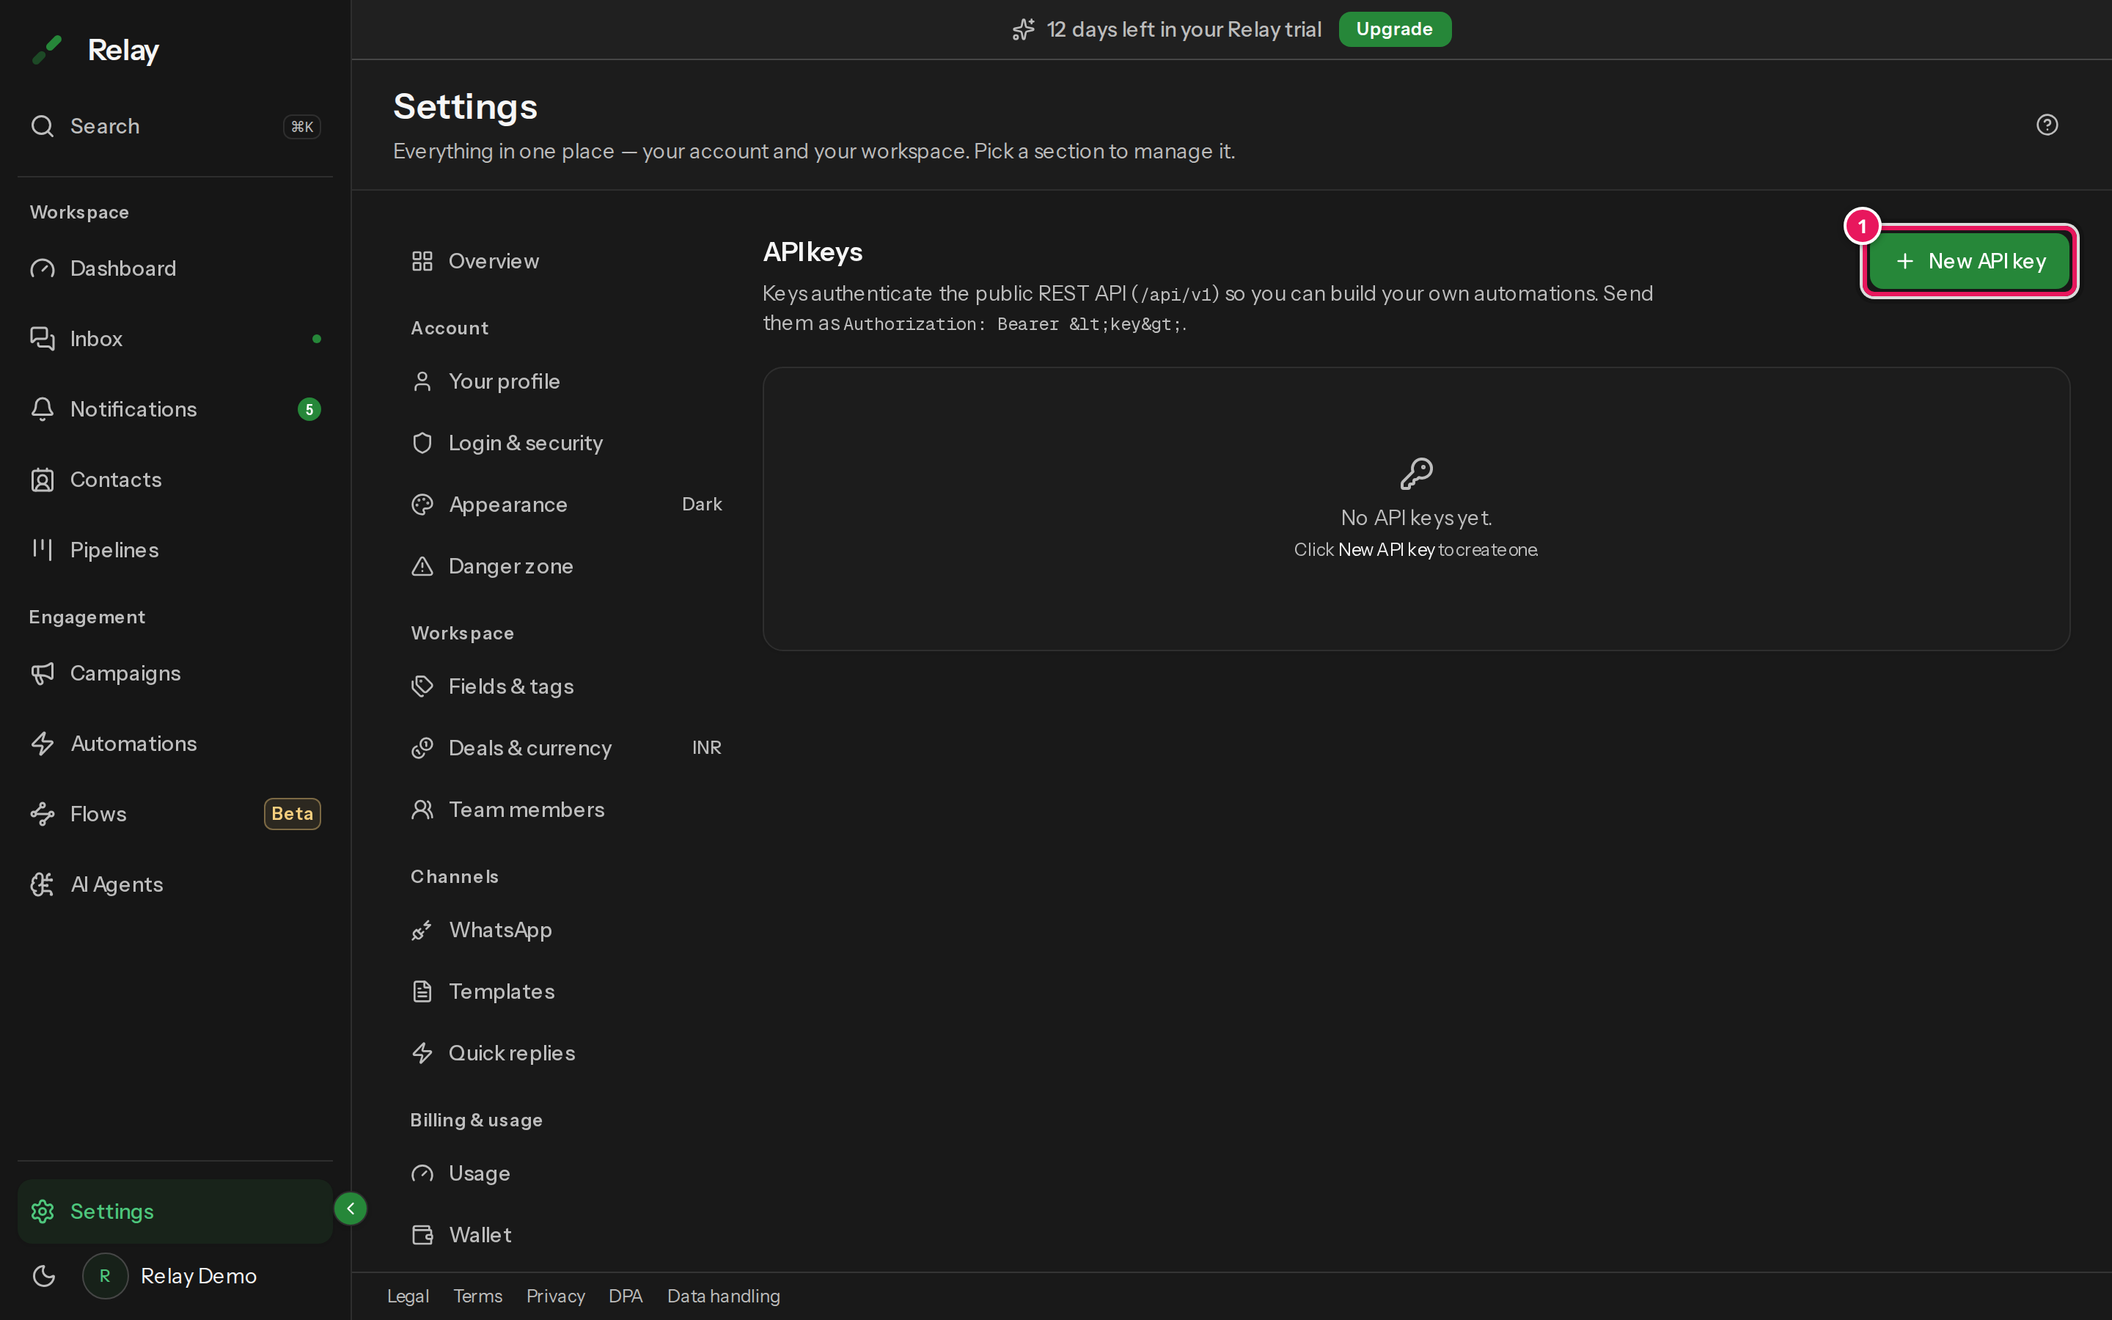Open Dashboard in the sidebar
The image size is (2112, 1320).
coord(175,268)
